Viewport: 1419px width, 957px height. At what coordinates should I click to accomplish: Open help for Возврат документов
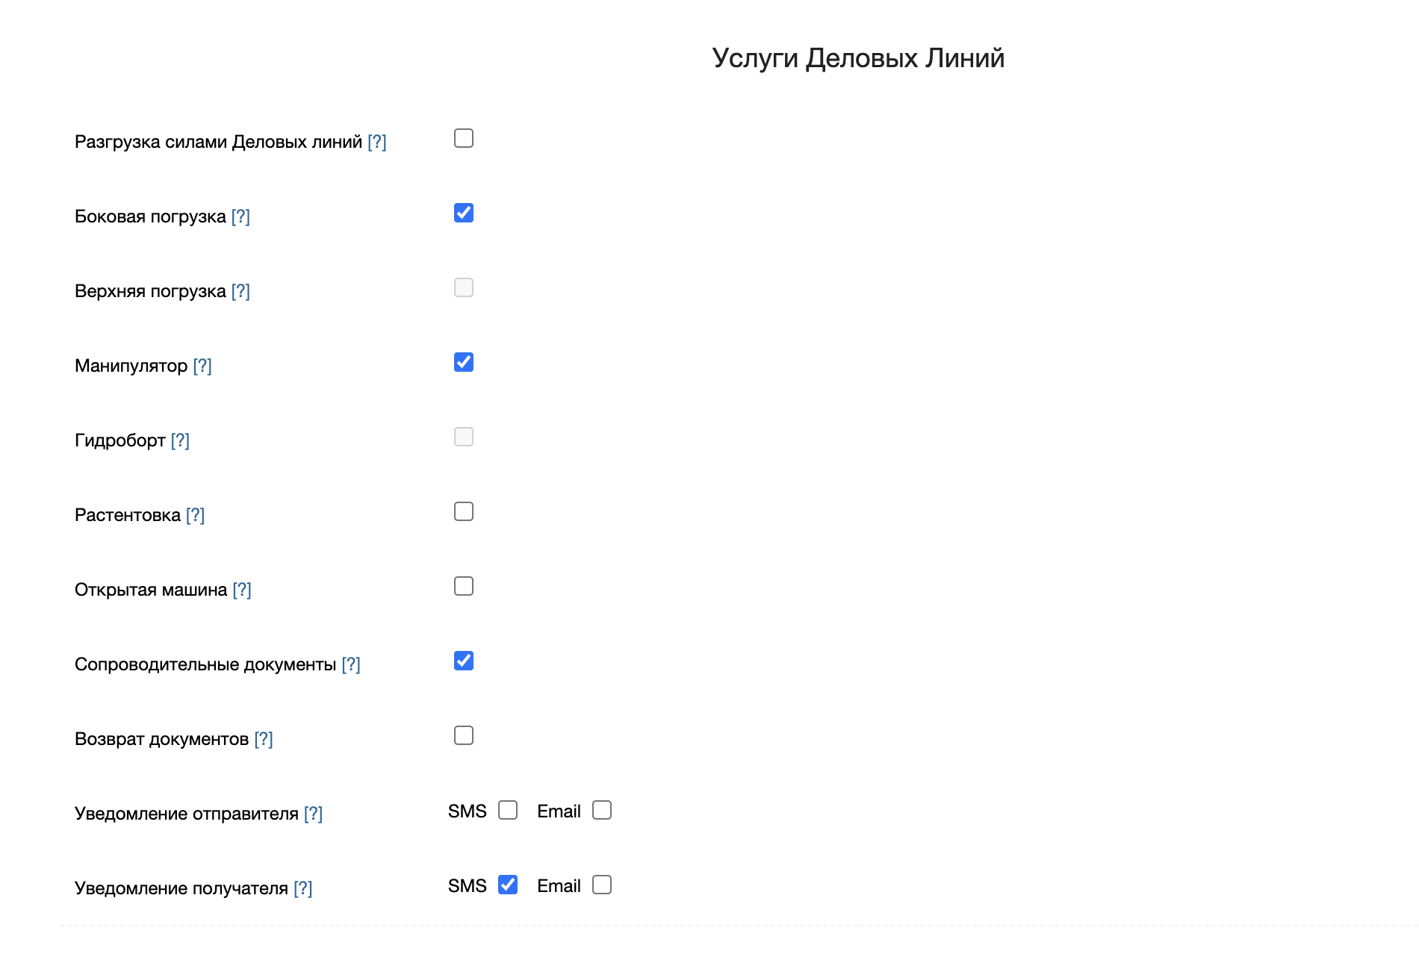coord(264,739)
